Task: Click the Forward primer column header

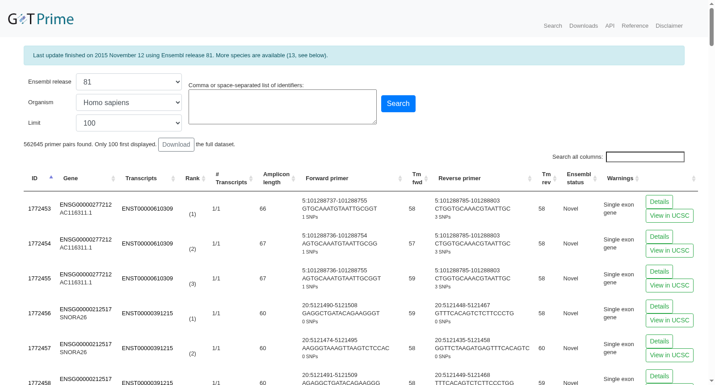Action: [327, 178]
